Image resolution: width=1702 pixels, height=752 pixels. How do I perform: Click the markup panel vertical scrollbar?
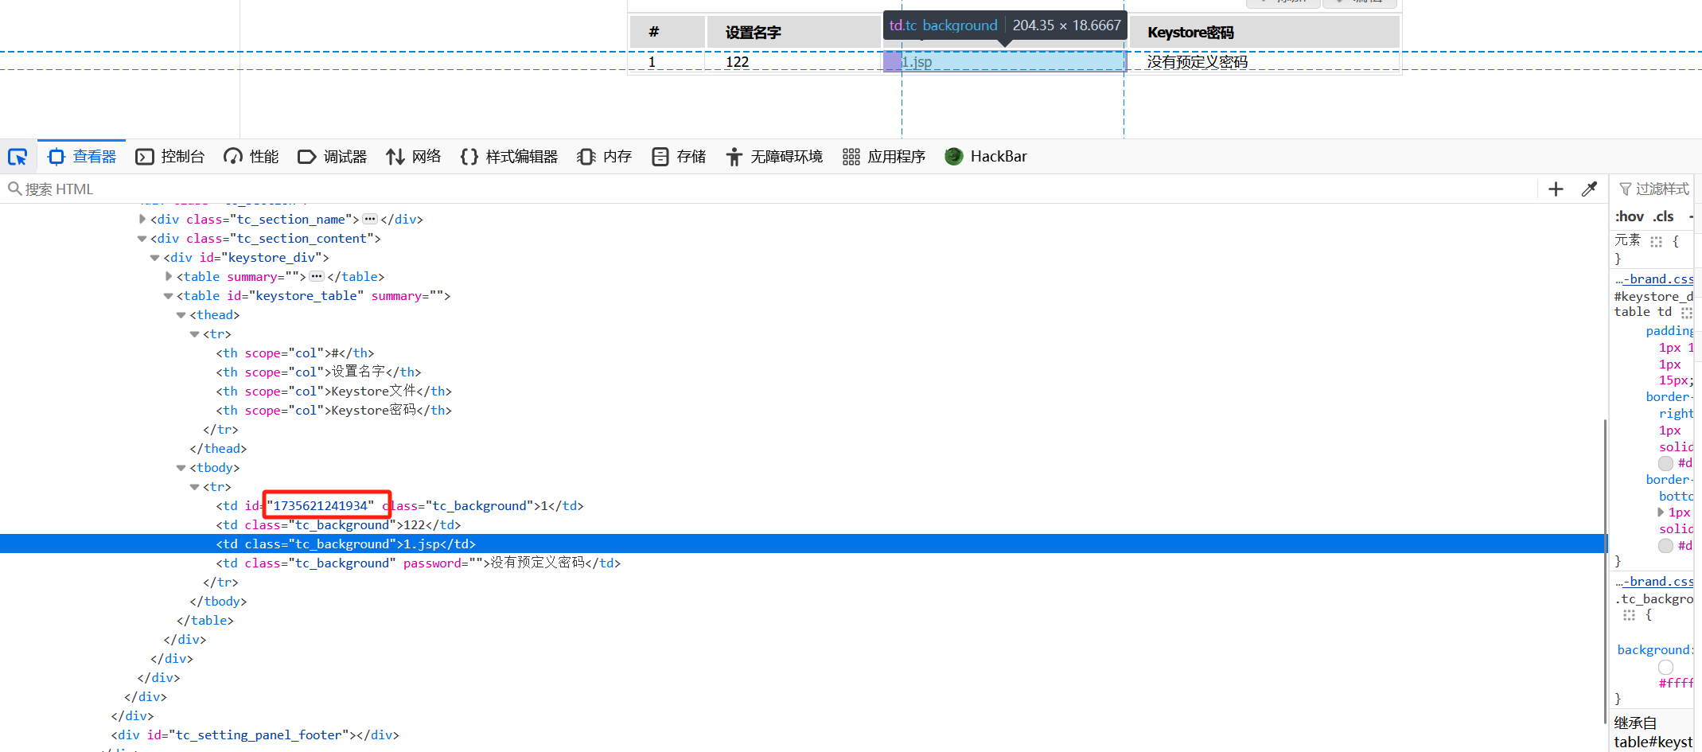point(1605,571)
